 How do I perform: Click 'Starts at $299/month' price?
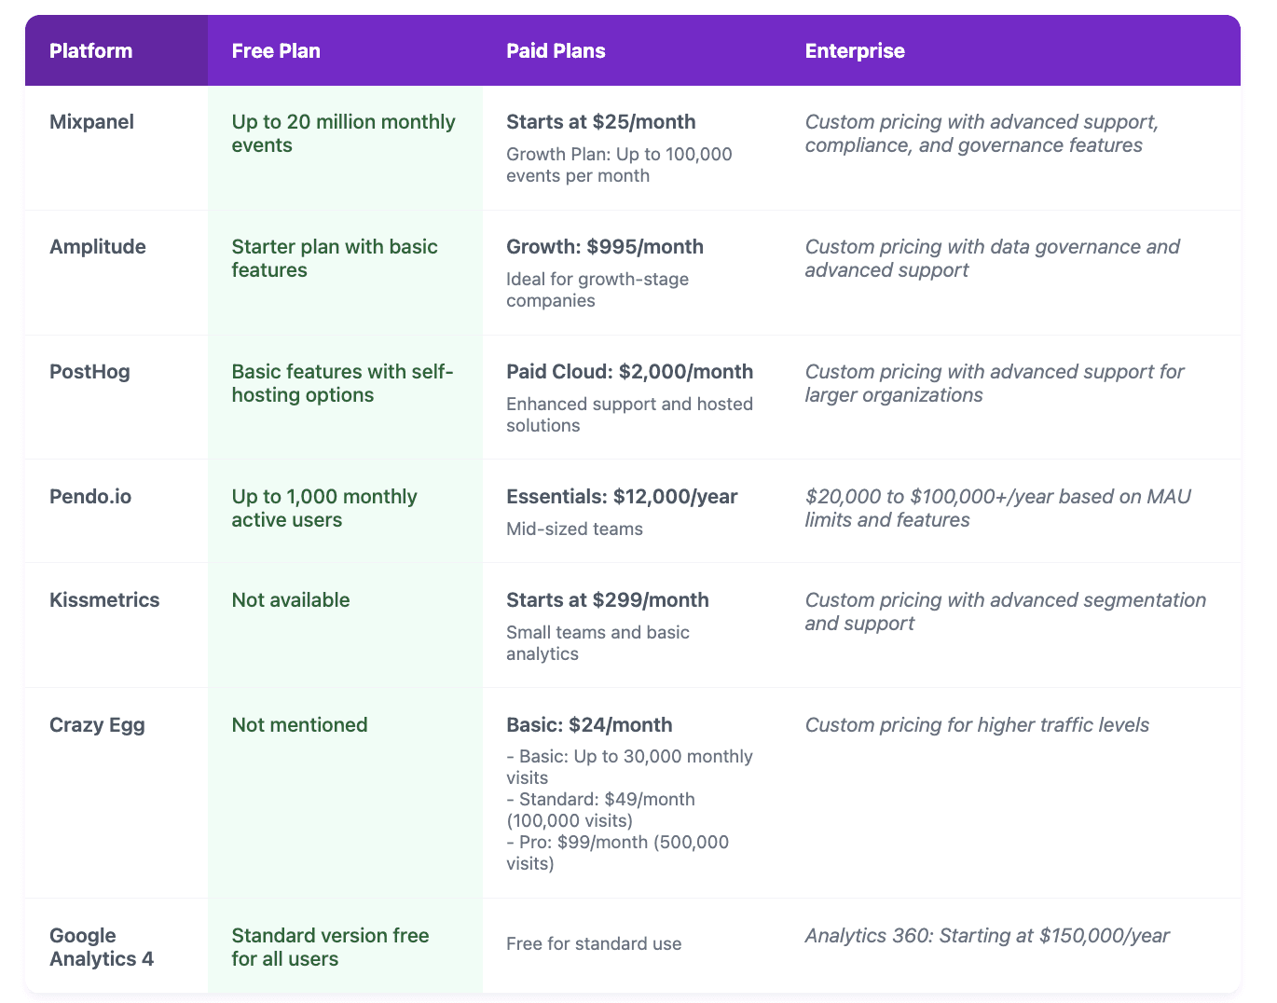608,600
